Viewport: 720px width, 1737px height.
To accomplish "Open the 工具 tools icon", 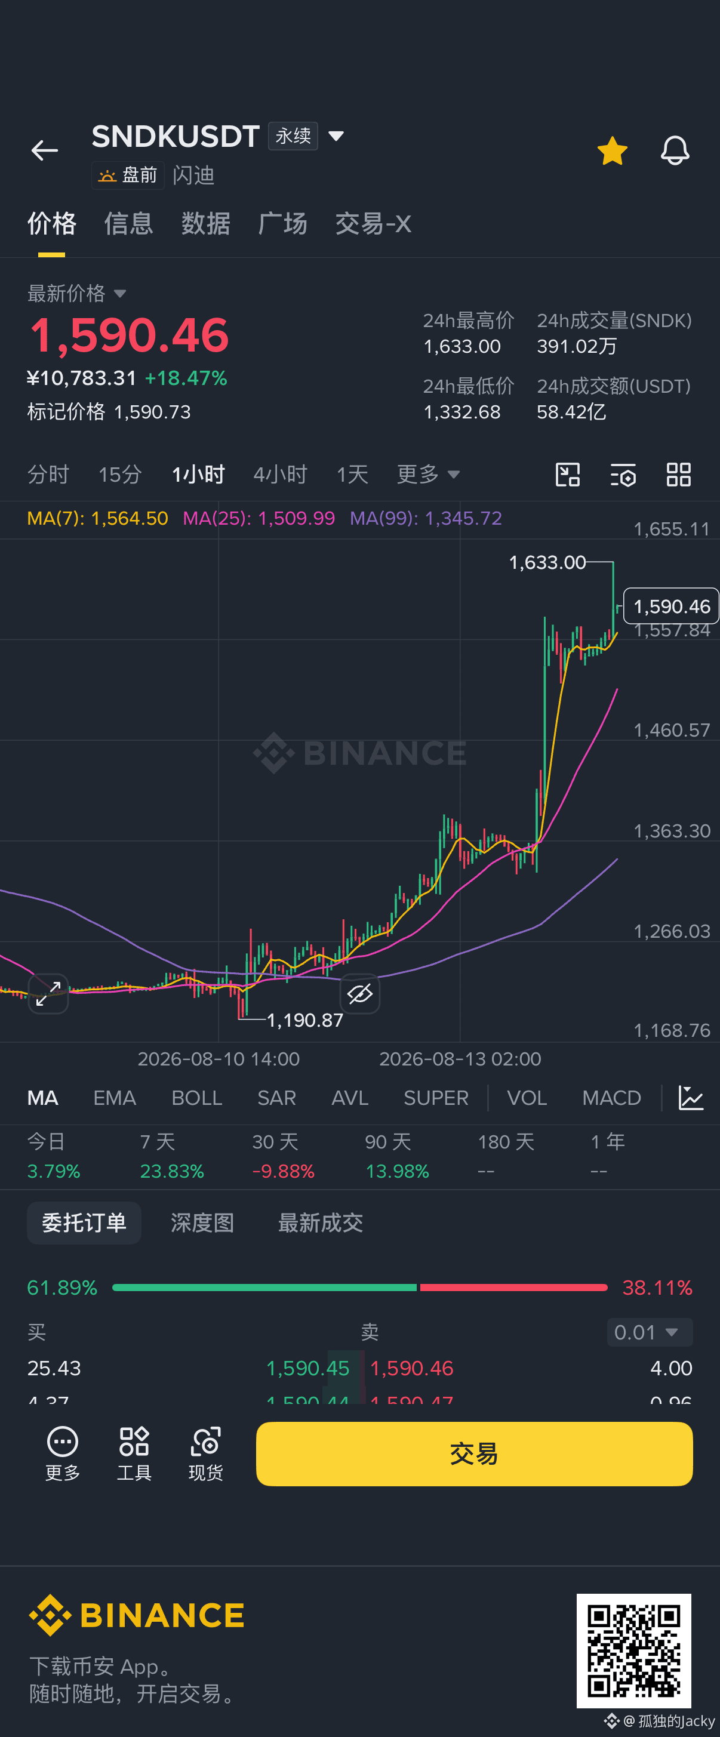I will (134, 1454).
